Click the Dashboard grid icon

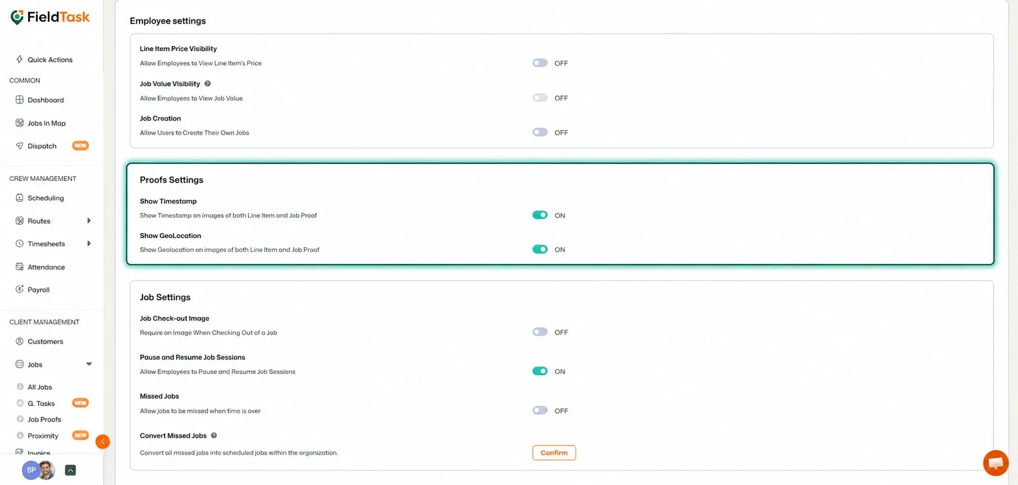click(20, 100)
